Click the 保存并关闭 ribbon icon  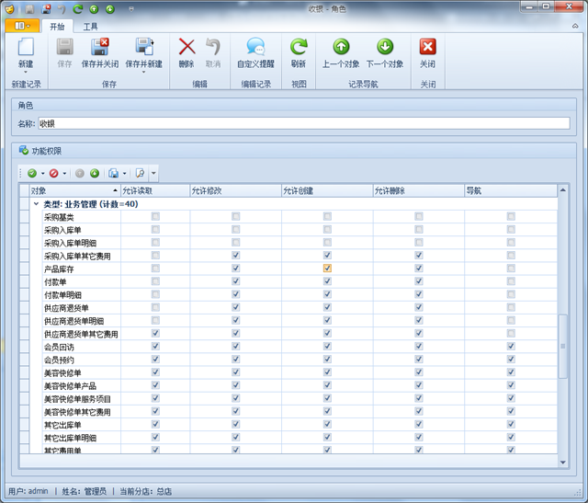pyautogui.click(x=100, y=47)
